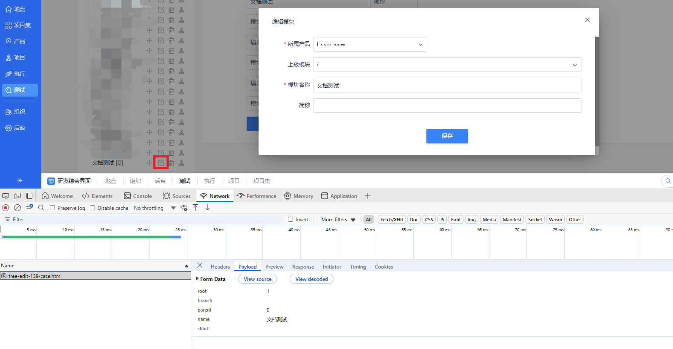Select the 执行 bottom tab
This screenshot has width=673, height=349.
click(209, 181)
